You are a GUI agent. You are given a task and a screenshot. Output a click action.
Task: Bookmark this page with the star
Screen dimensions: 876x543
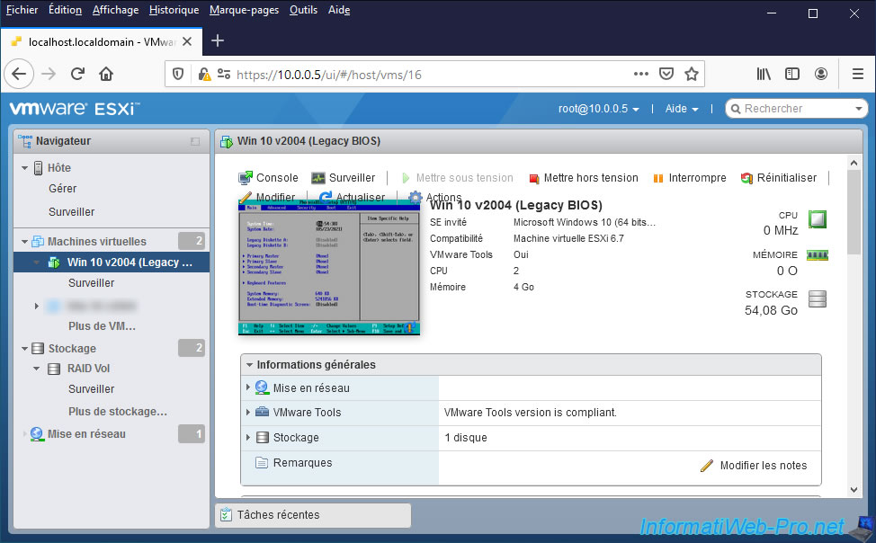(692, 74)
